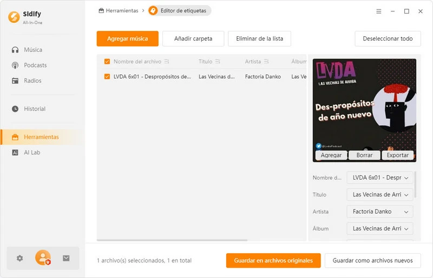Select the Herramientas toolbox item

pos(43,137)
